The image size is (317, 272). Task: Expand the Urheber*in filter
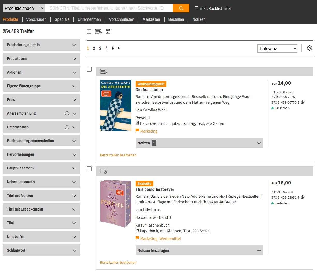tap(42, 237)
